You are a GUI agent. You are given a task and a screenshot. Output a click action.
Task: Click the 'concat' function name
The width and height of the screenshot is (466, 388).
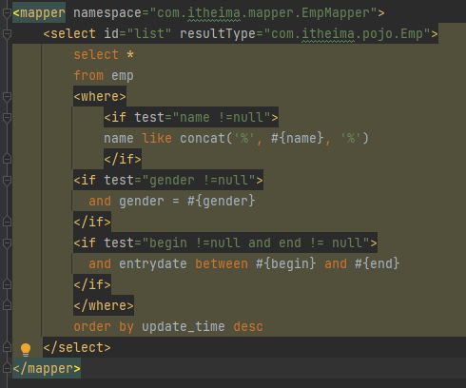click(x=203, y=139)
